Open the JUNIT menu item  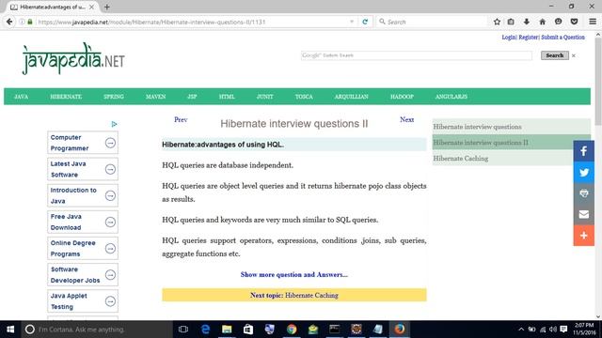pyautogui.click(x=265, y=97)
